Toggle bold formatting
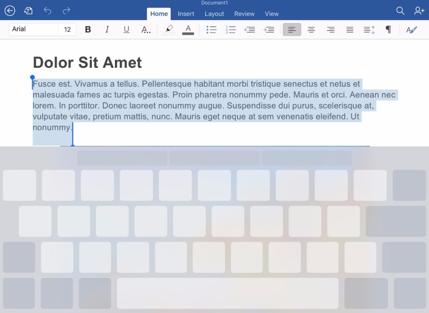This screenshot has height=313, width=429. pos(88,29)
